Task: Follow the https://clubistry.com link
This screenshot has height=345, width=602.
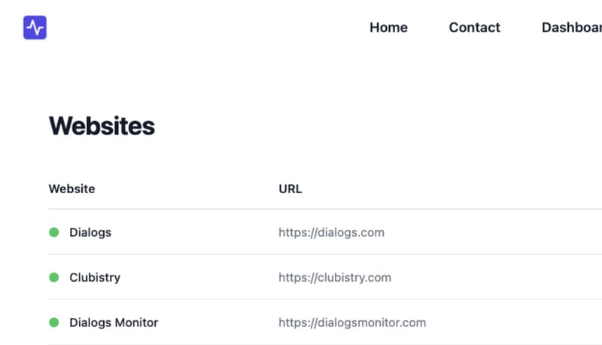Action: (x=335, y=277)
